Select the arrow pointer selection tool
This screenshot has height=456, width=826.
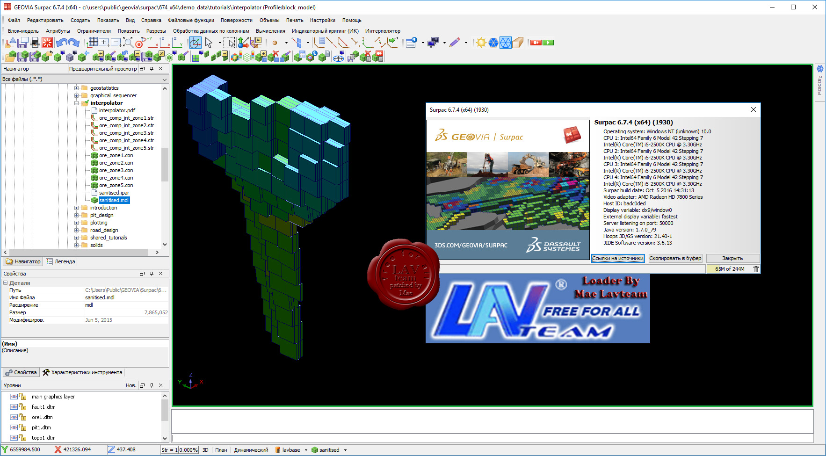pos(209,43)
